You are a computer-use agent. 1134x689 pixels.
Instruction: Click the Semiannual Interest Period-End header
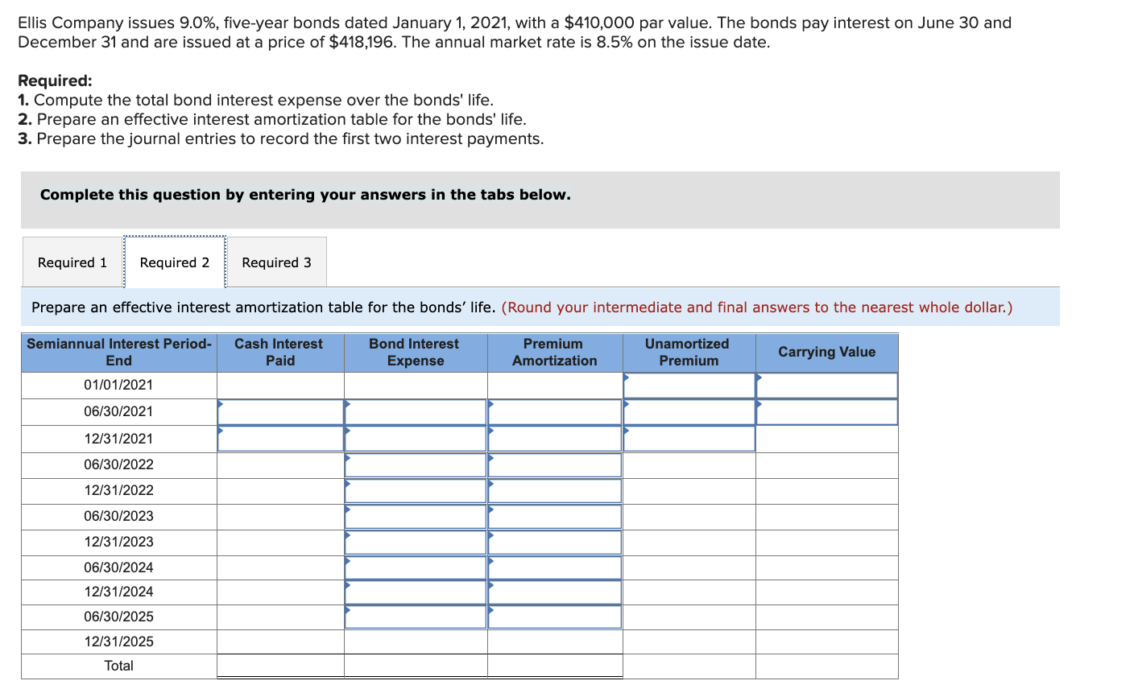119,353
